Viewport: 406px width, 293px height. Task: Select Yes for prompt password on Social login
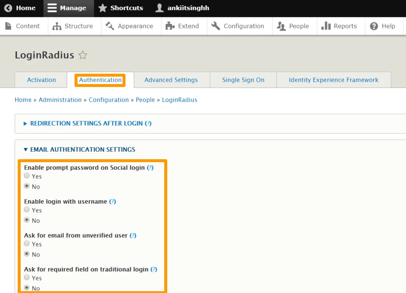tap(27, 176)
